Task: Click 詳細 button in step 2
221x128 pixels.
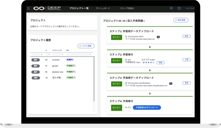Action: point(160,63)
